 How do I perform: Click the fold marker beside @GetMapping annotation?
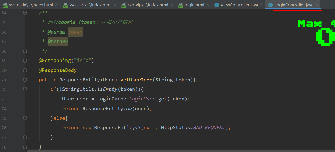pos(25,61)
